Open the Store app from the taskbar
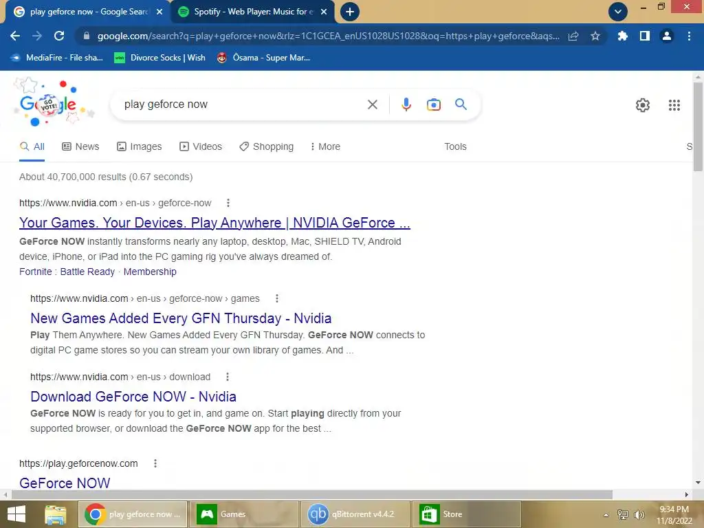 pos(466,514)
